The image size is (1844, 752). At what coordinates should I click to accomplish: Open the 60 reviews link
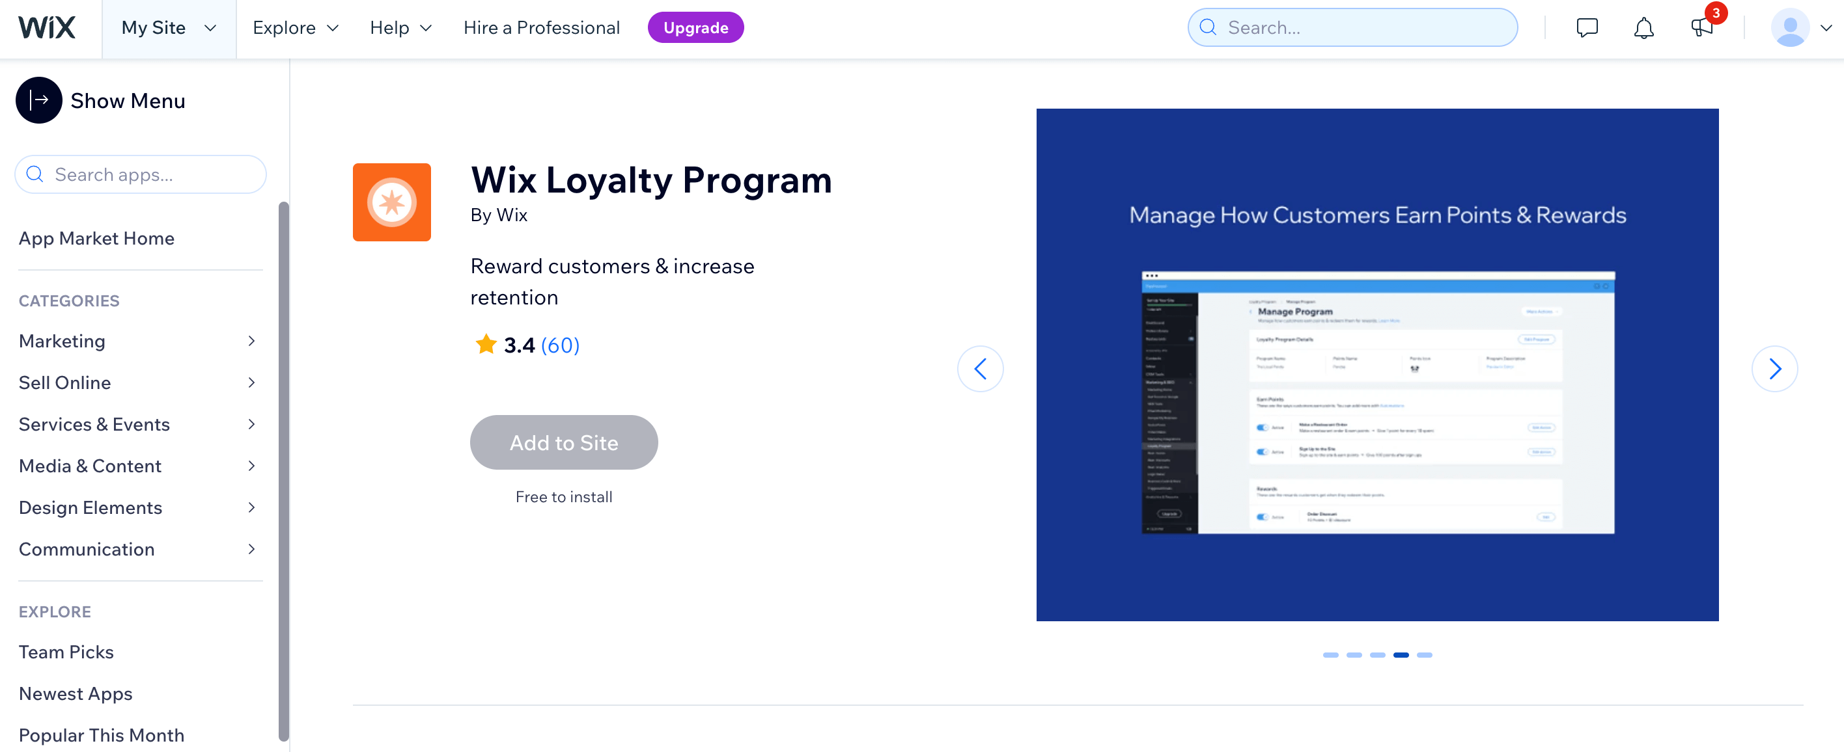pyautogui.click(x=561, y=345)
